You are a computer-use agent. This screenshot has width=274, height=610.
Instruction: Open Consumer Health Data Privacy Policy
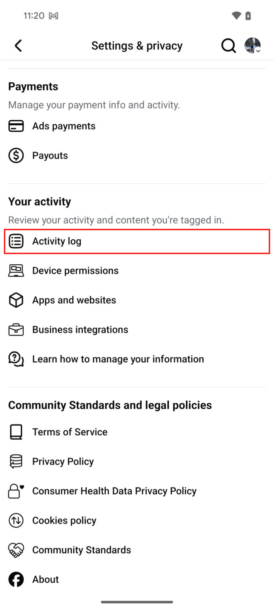click(x=114, y=491)
